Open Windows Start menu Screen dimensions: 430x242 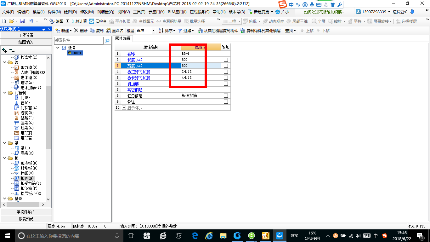point(7,235)
